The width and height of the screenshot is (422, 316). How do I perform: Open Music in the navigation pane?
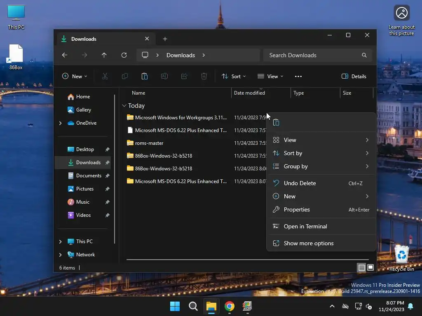83,202
